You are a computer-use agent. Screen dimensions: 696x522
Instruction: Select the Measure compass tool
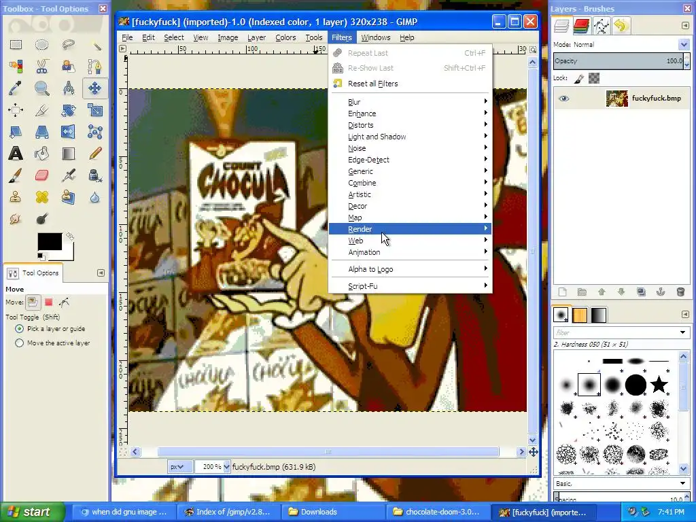pyautogui.click(x=68, y=88)
